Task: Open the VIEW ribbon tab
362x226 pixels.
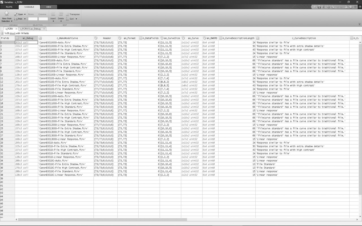Action: click(x=49, y=7)
